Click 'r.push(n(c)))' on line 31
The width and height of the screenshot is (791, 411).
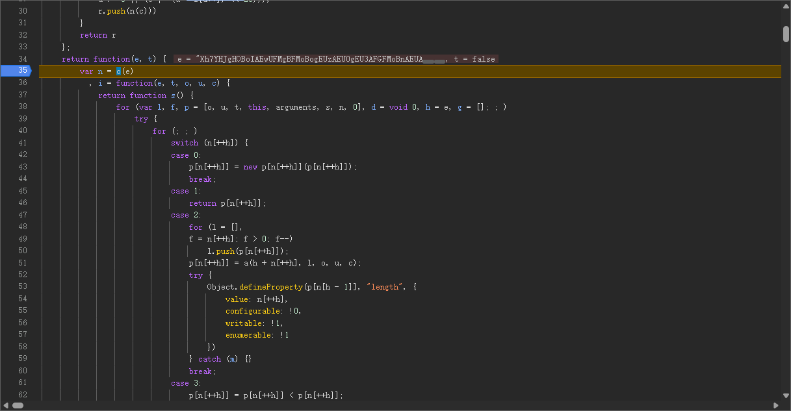pyautogui.click(x=127, y=11)
